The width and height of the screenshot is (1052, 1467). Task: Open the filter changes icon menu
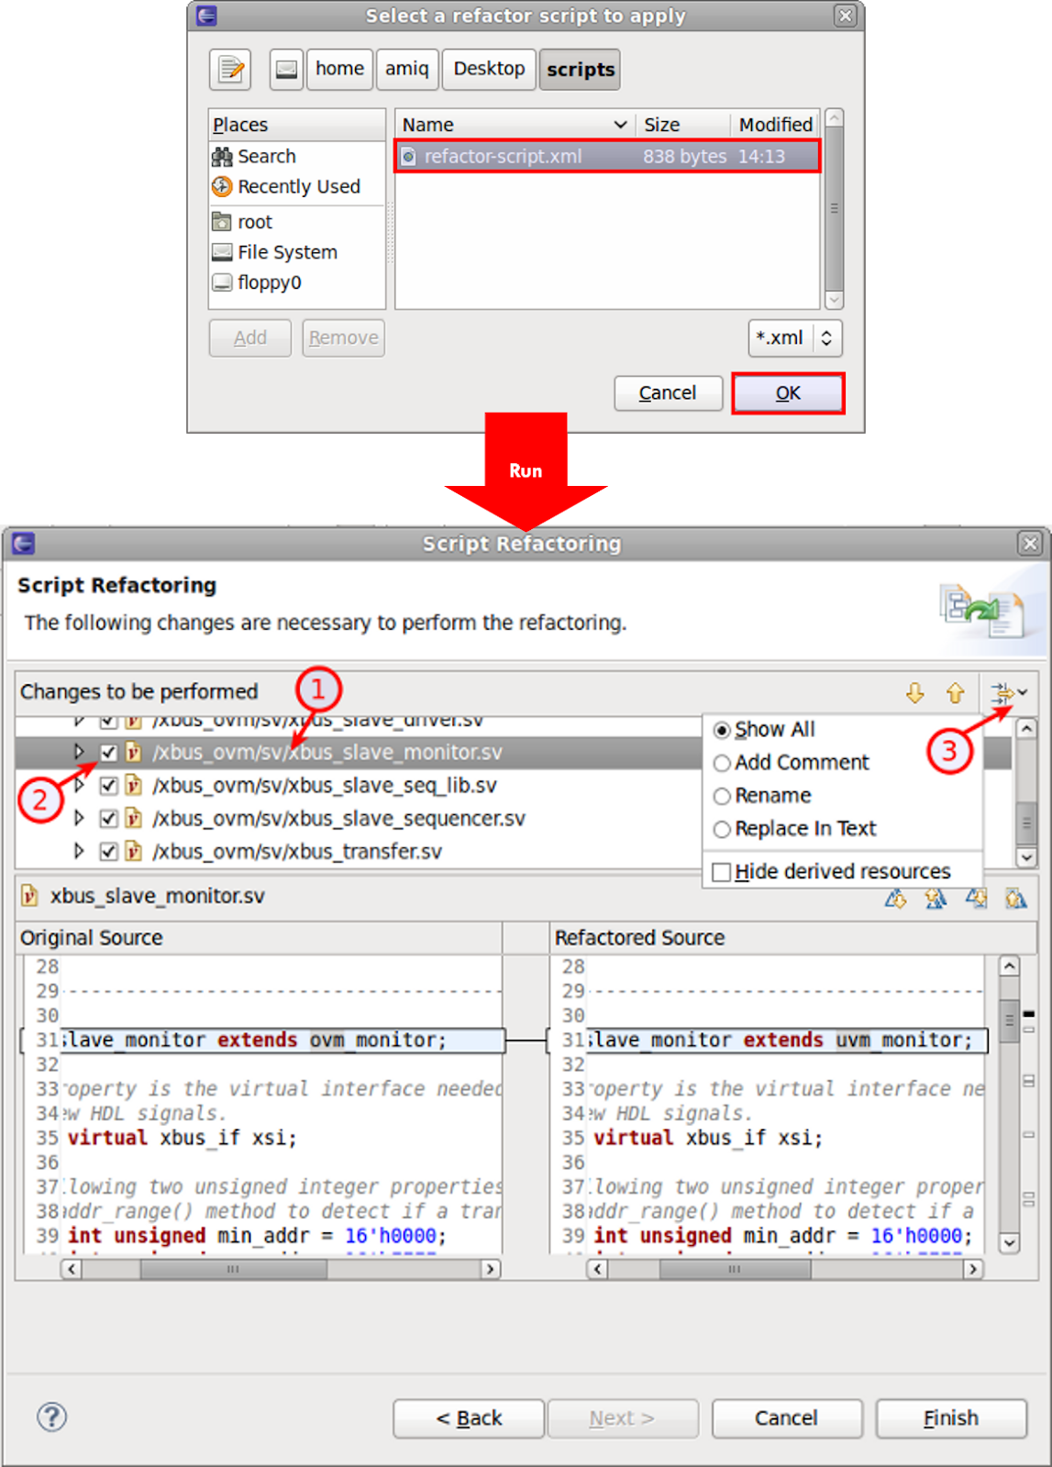[1008, 693]
